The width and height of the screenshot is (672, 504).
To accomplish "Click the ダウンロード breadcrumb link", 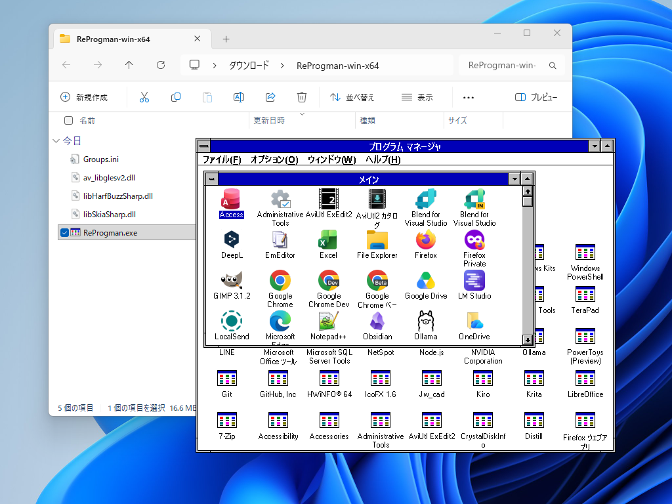I will click(249, 66).
